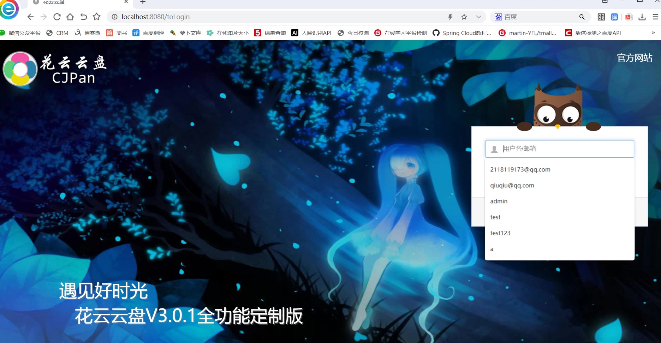Reload the page with refresh icon
Viewport: 661px width, 343px height.
[x=57, y=17]
